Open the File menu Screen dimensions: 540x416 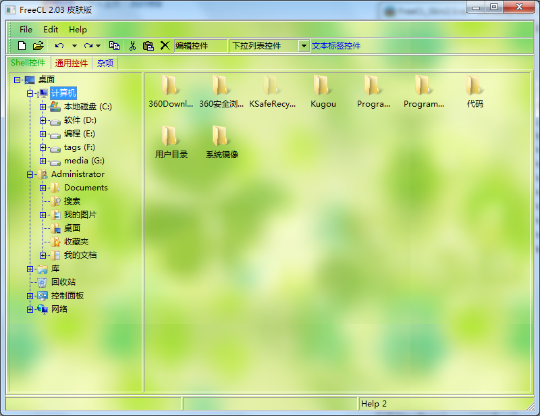point(26,30)
